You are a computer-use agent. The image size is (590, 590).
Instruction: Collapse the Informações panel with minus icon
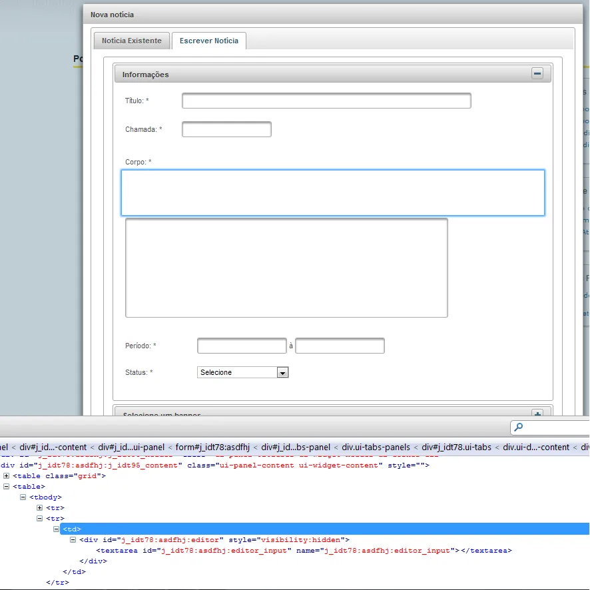(x=537, y=74)
